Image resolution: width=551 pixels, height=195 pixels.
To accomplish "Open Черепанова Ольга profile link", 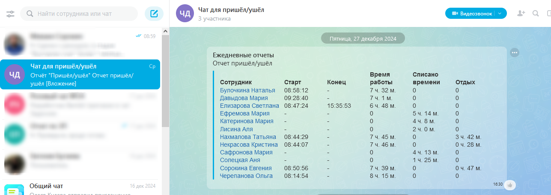I will (246, 176).
